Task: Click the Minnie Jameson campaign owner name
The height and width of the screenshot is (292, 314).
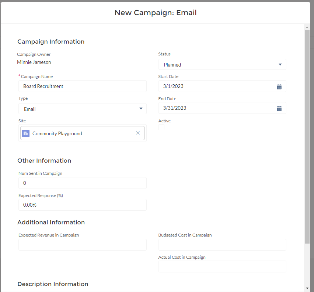Action: coord(34,62)
